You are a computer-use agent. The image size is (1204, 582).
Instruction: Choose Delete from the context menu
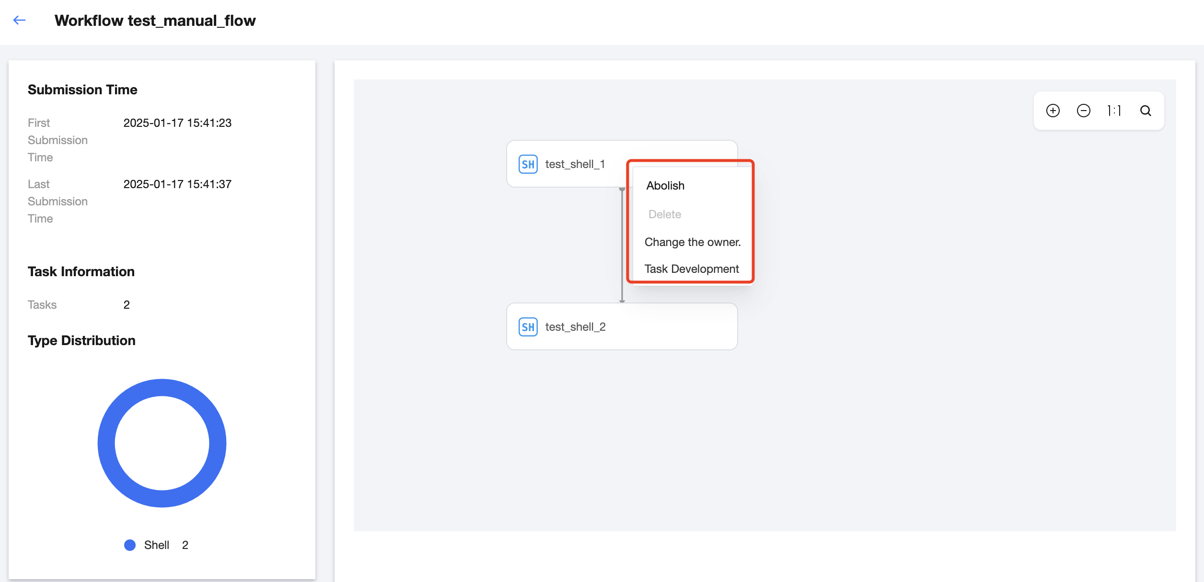point(664,214)
